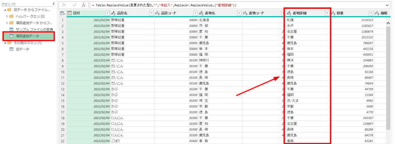The height and width of the screenshot is (144, 395).
Task: Open the filter dropdown for the 品目名 column
Action: click(151, 13)
